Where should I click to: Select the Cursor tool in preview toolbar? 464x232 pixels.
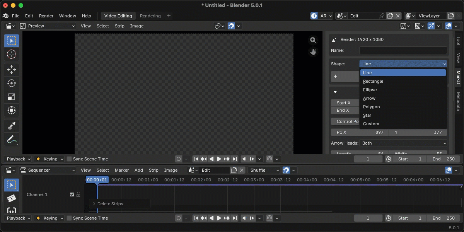pos(12,55)
